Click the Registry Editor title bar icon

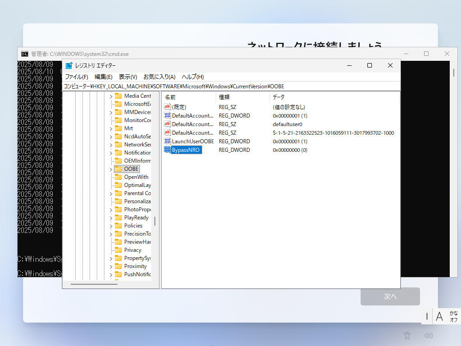(x=69, y=66)
